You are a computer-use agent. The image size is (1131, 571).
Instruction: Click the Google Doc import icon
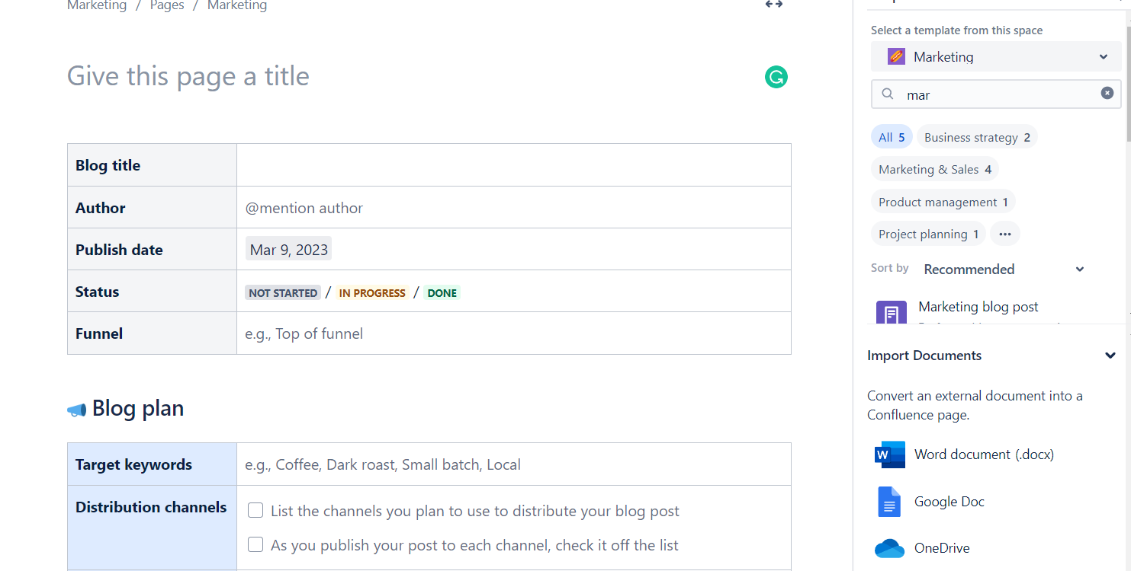pos(889,501)
